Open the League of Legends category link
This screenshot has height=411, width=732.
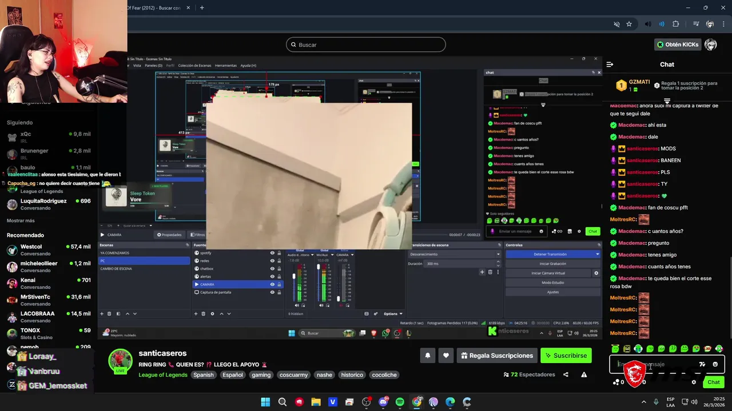coord(163,375)
